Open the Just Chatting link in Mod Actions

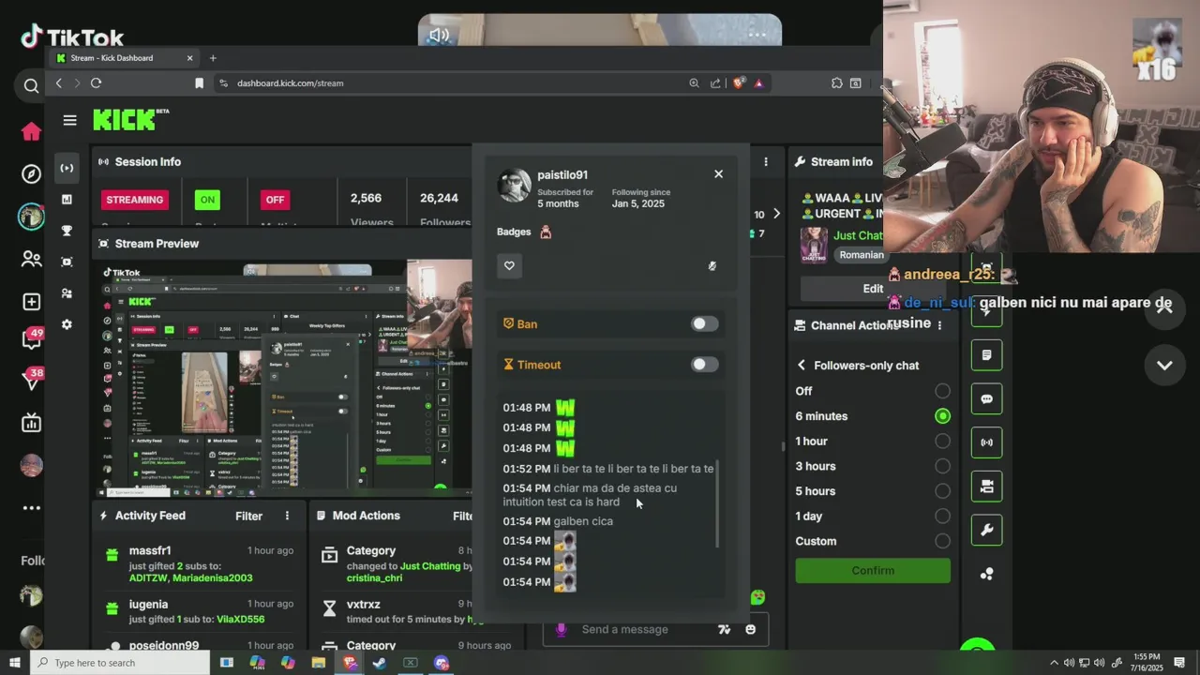click(x=430, y=566)
